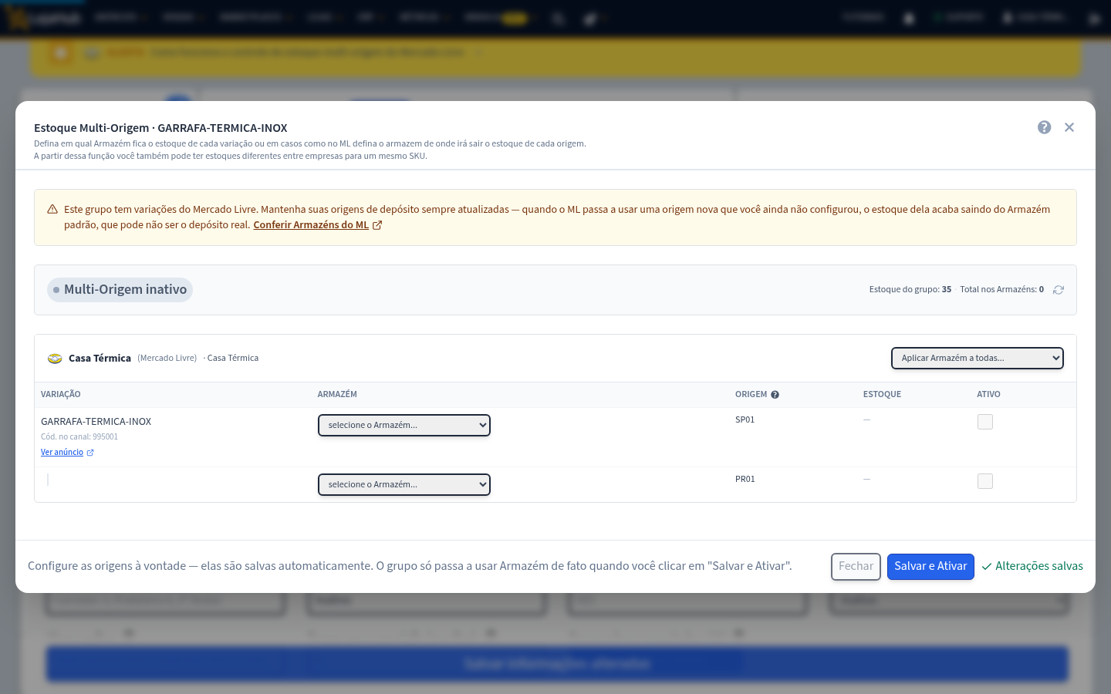
Task: Click the ARMAZÉM column header
Action: [x=337, y=395]
